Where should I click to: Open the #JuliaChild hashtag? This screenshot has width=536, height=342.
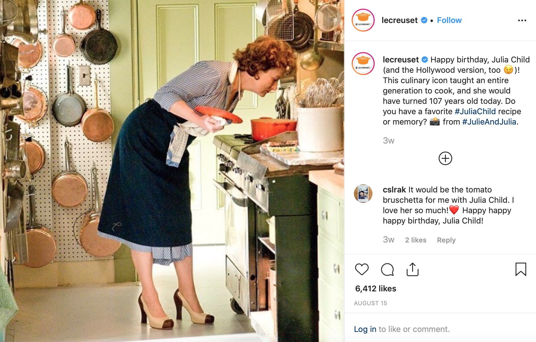[x=475, y=111]
